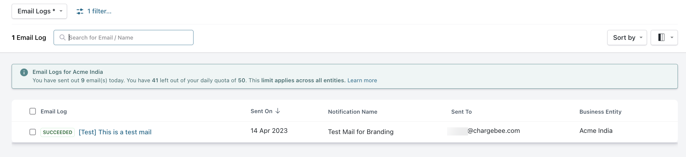Screen dimensions: 686x157
Task: Click the column layout icon
Action: (661, 38)
